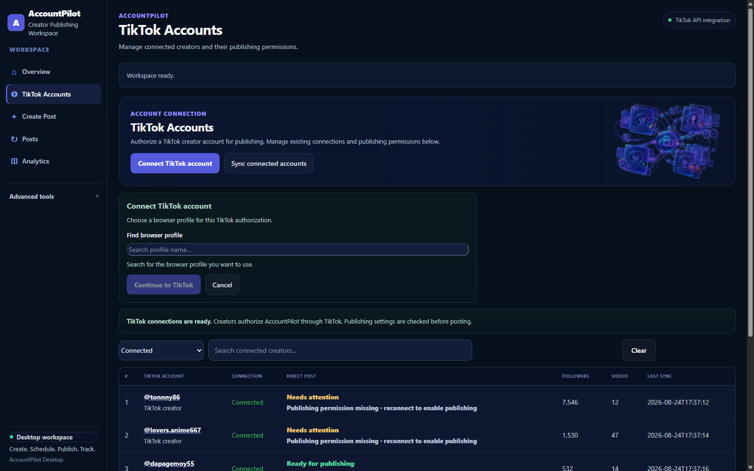The width and height of the screenshot is (754, 471).
Task: Click the 7,546 followers value
Action: [x=570, y=402]
